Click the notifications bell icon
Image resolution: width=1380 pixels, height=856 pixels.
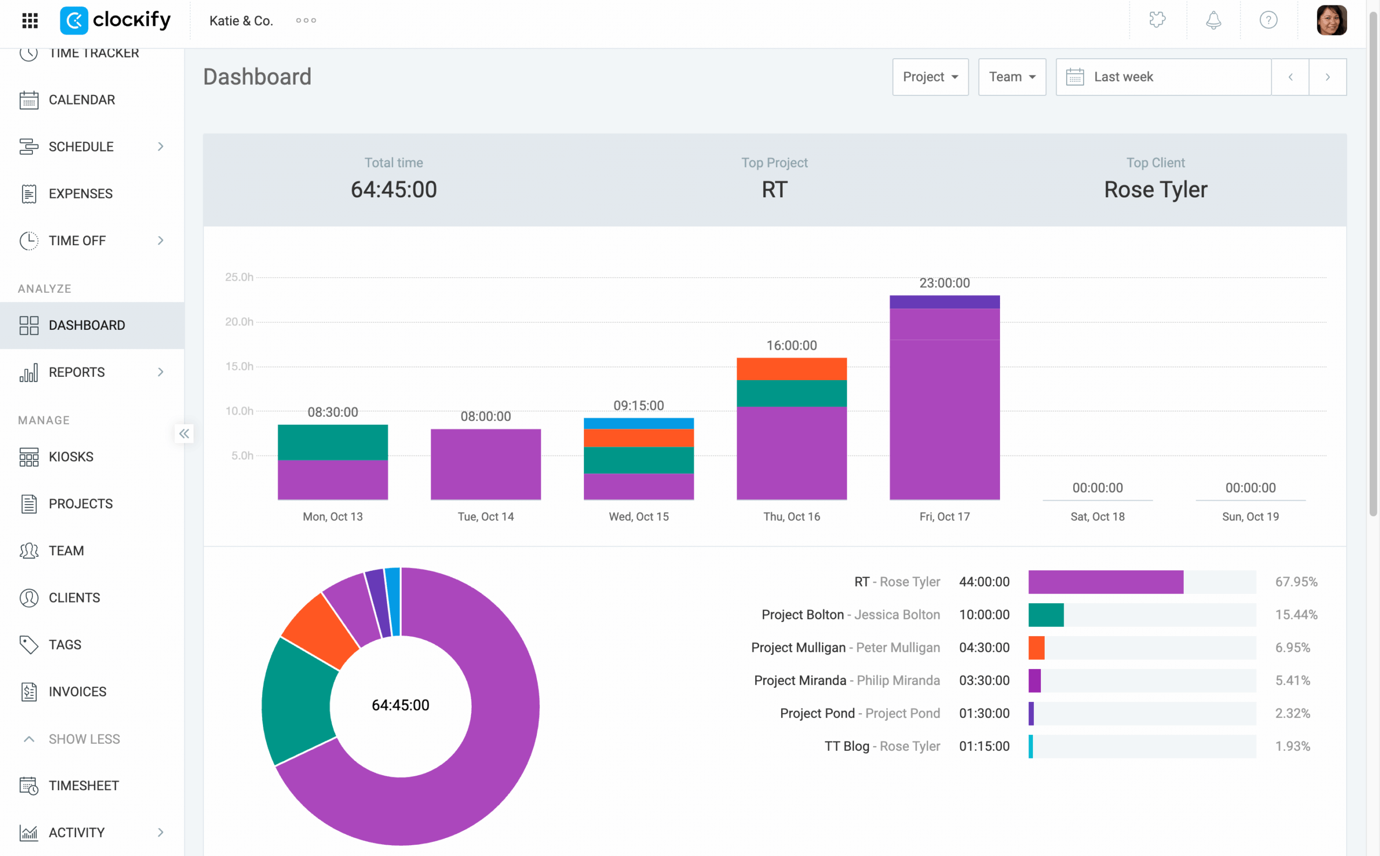pos(1212,20)
